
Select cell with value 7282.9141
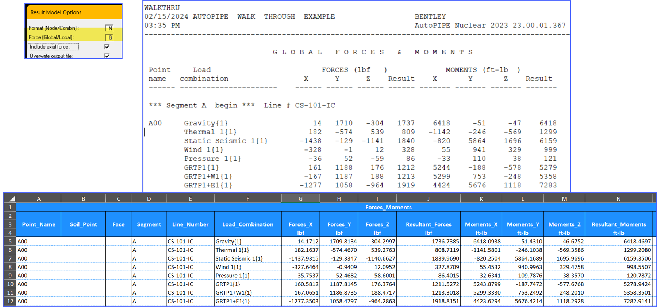tap(618, 301)
